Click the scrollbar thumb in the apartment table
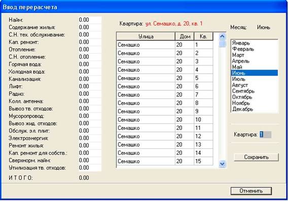Screen dimensions: 288x201 coord(222,44)
